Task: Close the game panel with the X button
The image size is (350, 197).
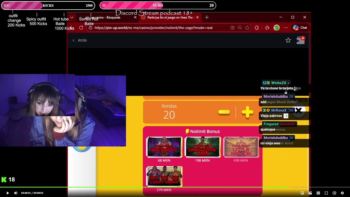Action: pos(299,110)
